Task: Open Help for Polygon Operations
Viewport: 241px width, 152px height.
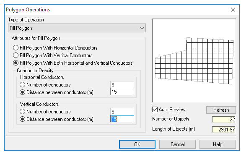Action: [x=218, y=144]
